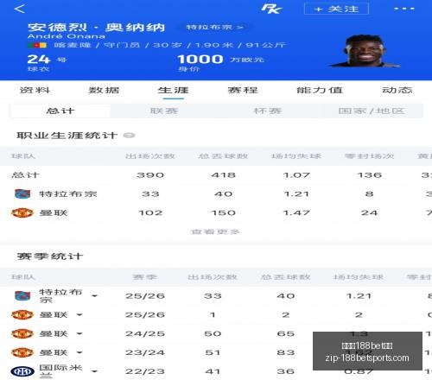Switch to the 资料 tab
The image size is (432, 380).
35,90
